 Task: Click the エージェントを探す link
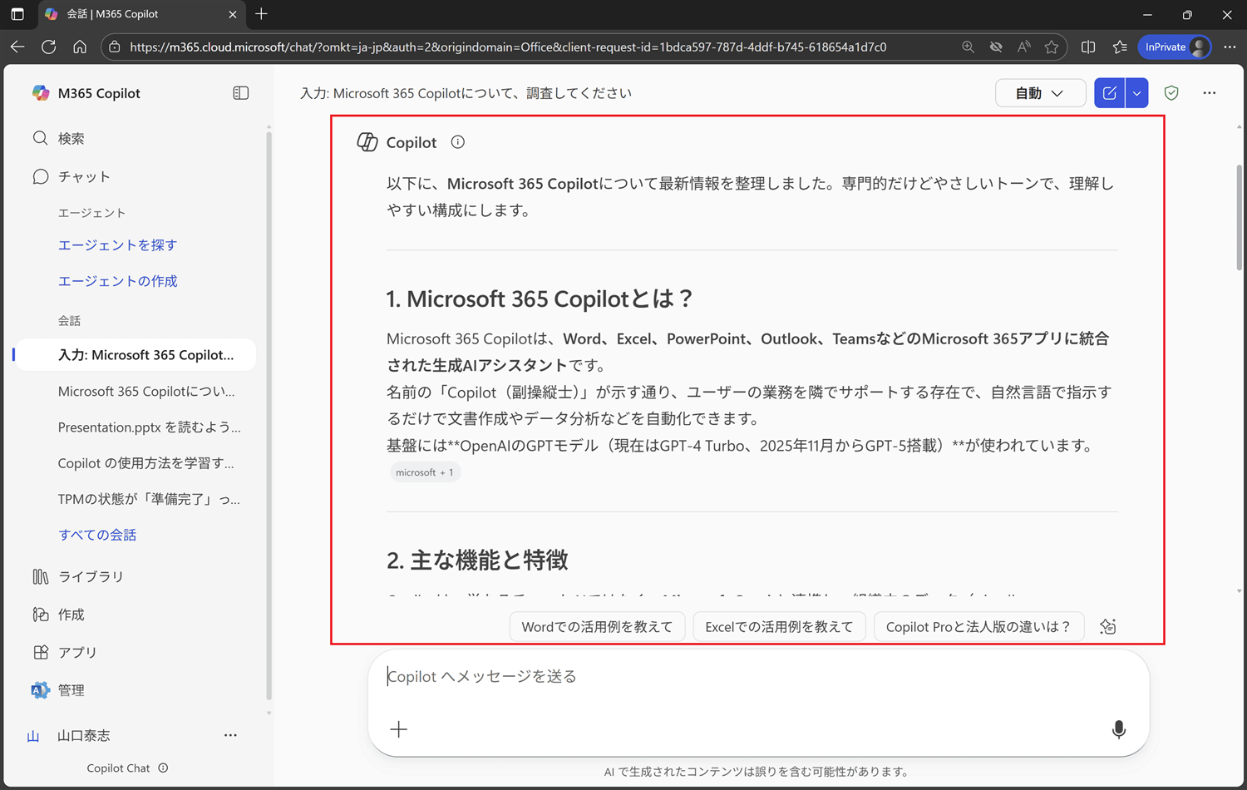tap(117, 245)
